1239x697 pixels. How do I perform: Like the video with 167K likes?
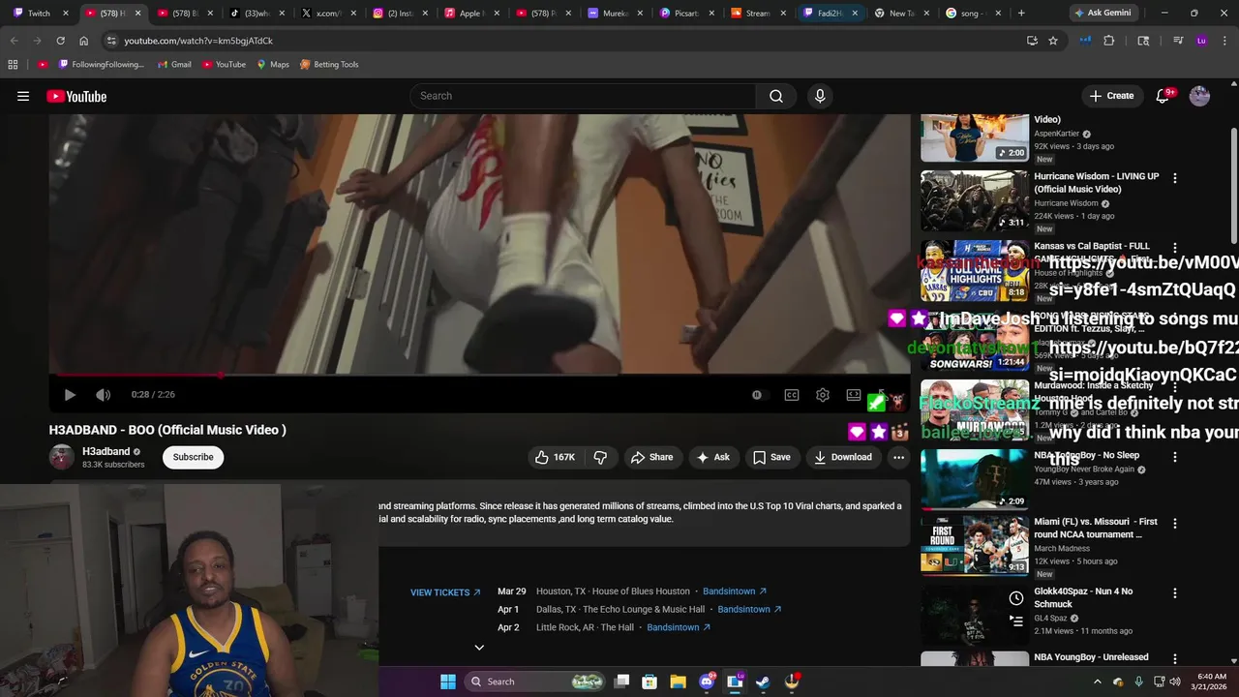(556, 457)
